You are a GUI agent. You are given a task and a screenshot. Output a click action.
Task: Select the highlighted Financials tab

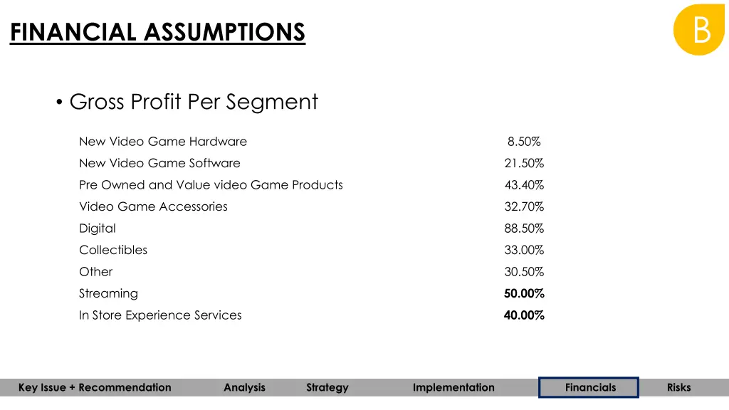pyautogui.click(x=589, y=387)
